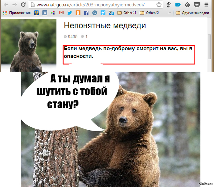Open the Gmail bookmark icon

click(61, 13)
